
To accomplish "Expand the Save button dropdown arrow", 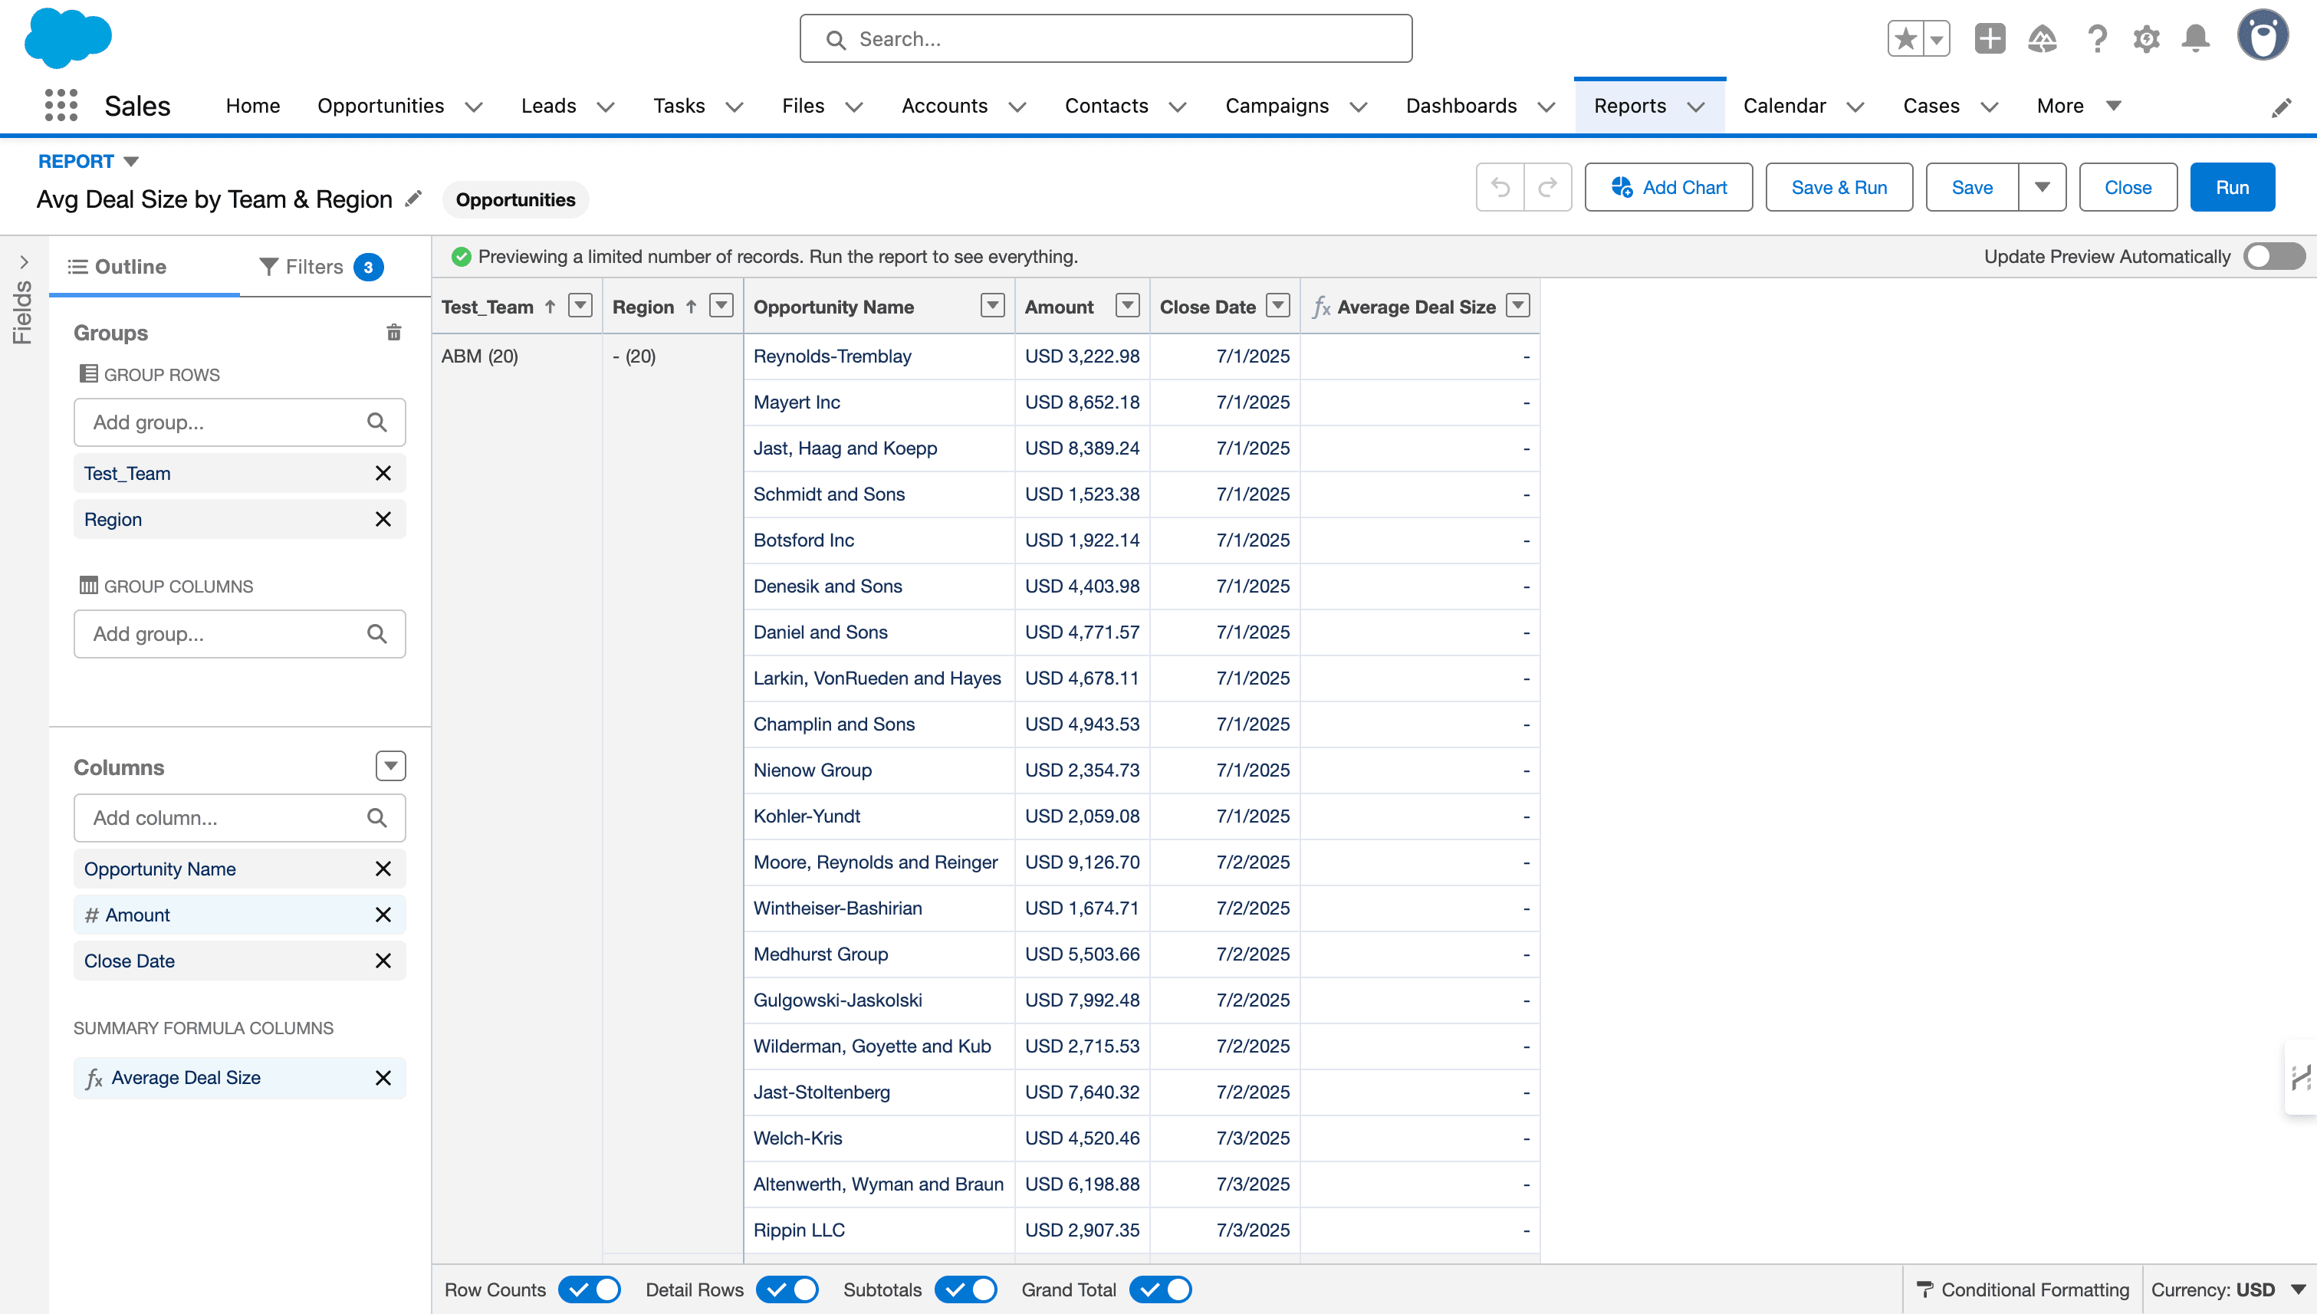I will 2042,188.
